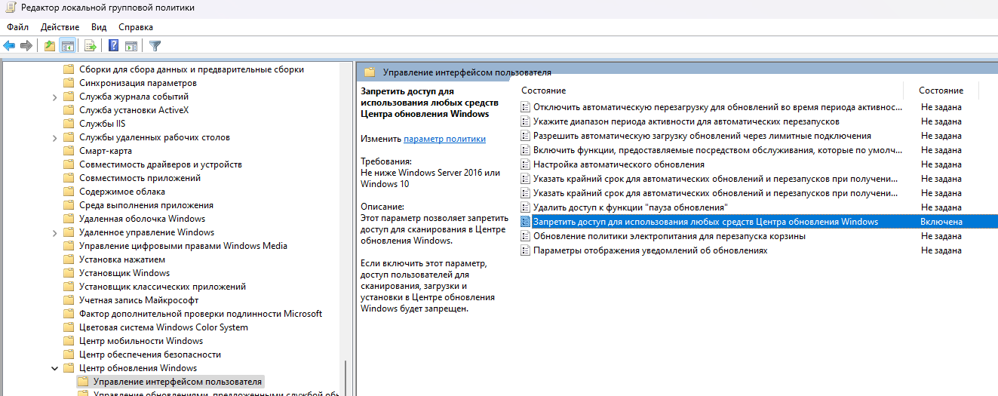Select Управление цифровыми правами Windows Media
Screen dimensions: 998x396
click(183, 246)
